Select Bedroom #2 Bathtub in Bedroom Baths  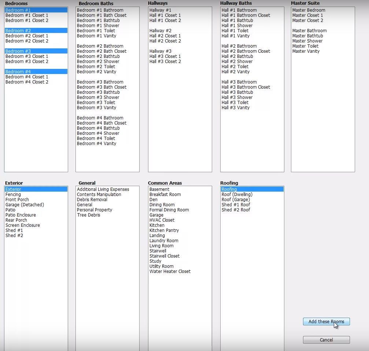98,56
